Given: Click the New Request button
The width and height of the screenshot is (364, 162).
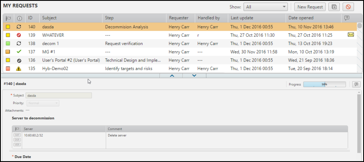Looking at the screenshot, I should (x=310, y=7).
